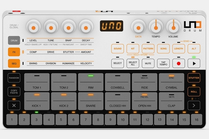Toggle step 6 button
The width and height of the screenshot is (209, 139).
[74, 120]
